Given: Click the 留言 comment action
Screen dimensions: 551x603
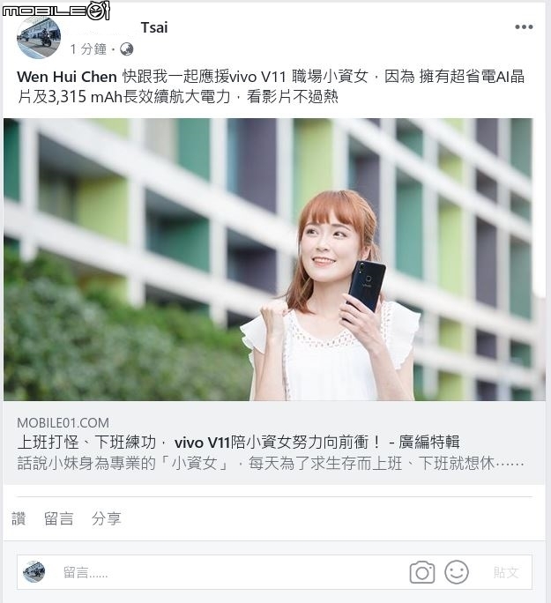Looking at the screenshot, I should tap(58, 518).
